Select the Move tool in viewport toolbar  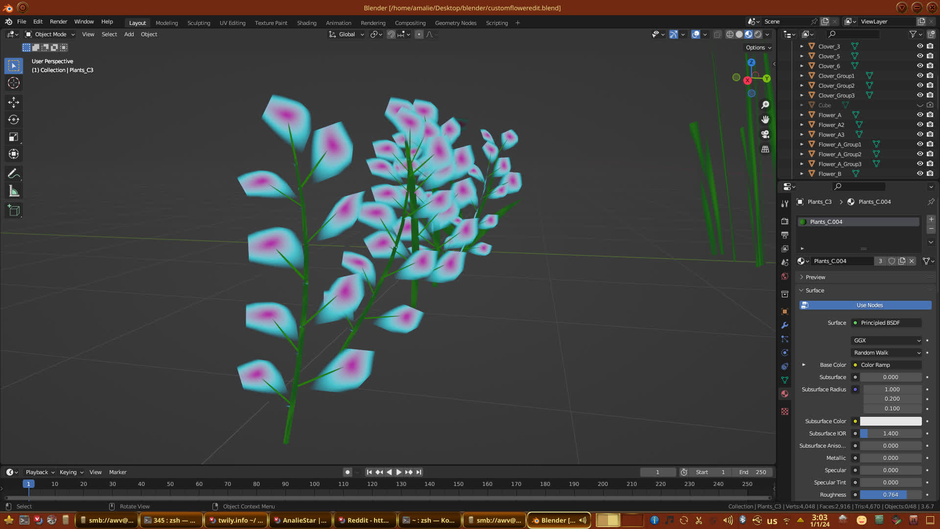tap(14, 102)
